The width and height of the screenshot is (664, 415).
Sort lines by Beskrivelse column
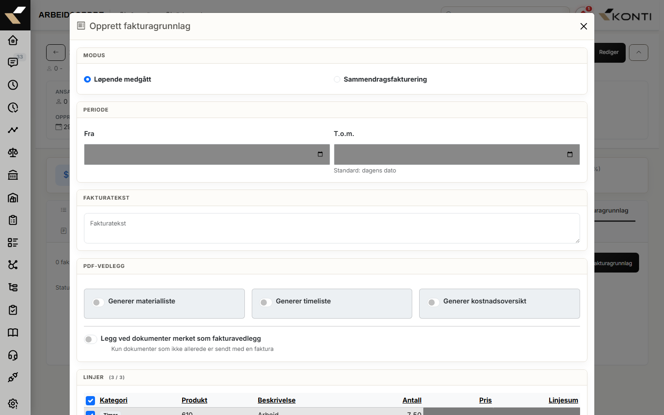pos(277,400)
